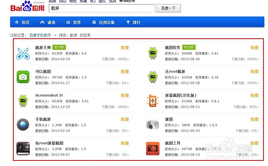Click the briefcase icon in 软件 tab
This screenshot has height=166, width=268.
(x=68, y=22)
